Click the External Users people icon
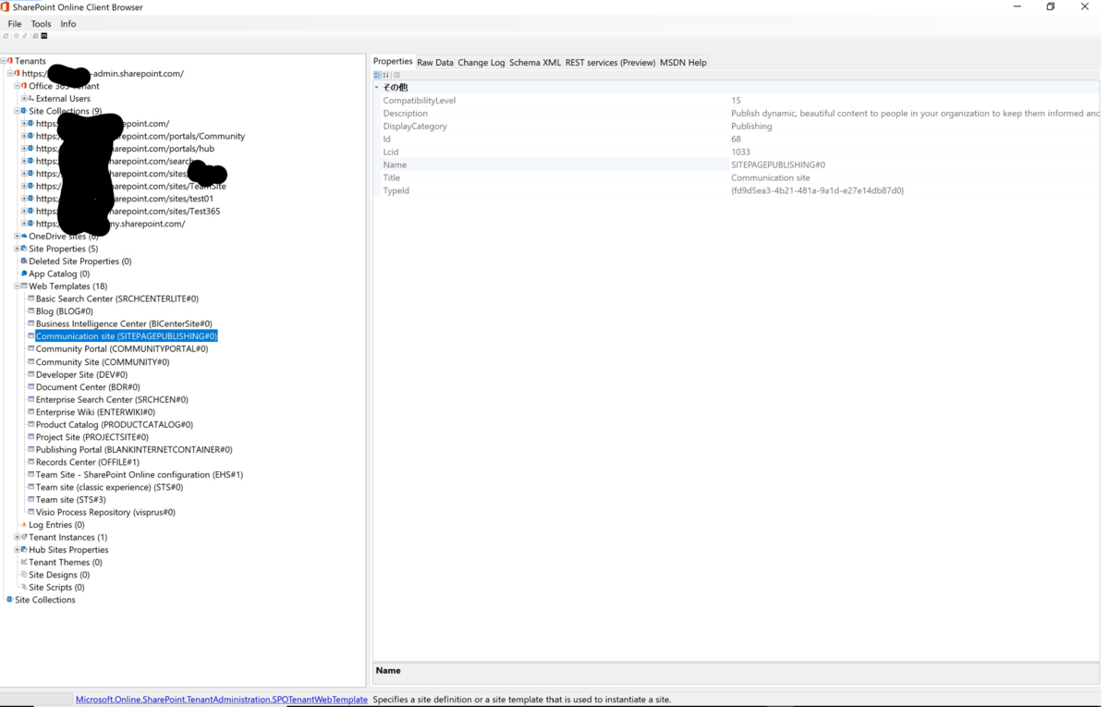1109x707 pixels. [x=30, y=99]
